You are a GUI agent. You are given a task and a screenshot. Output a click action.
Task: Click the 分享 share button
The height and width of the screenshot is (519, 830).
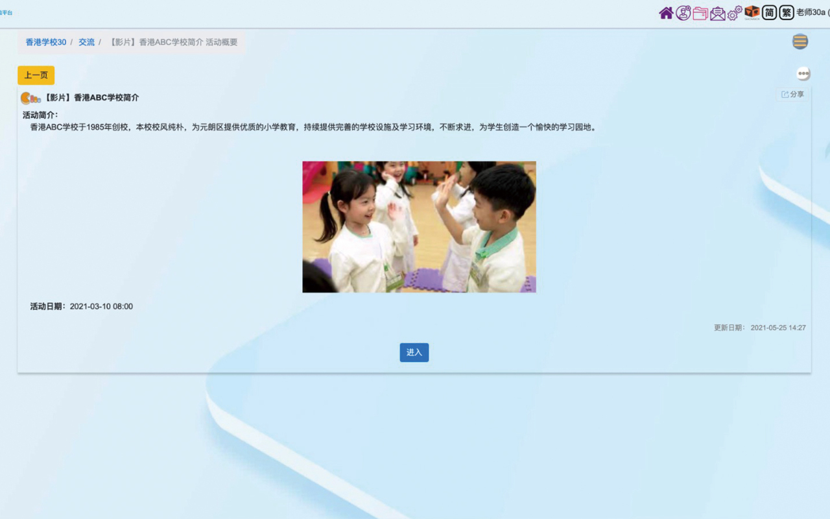pos(792,94)
